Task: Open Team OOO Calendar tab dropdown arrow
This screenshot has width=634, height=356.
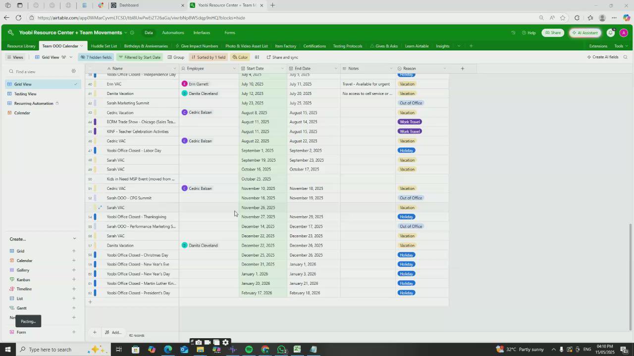Action: 81,46
